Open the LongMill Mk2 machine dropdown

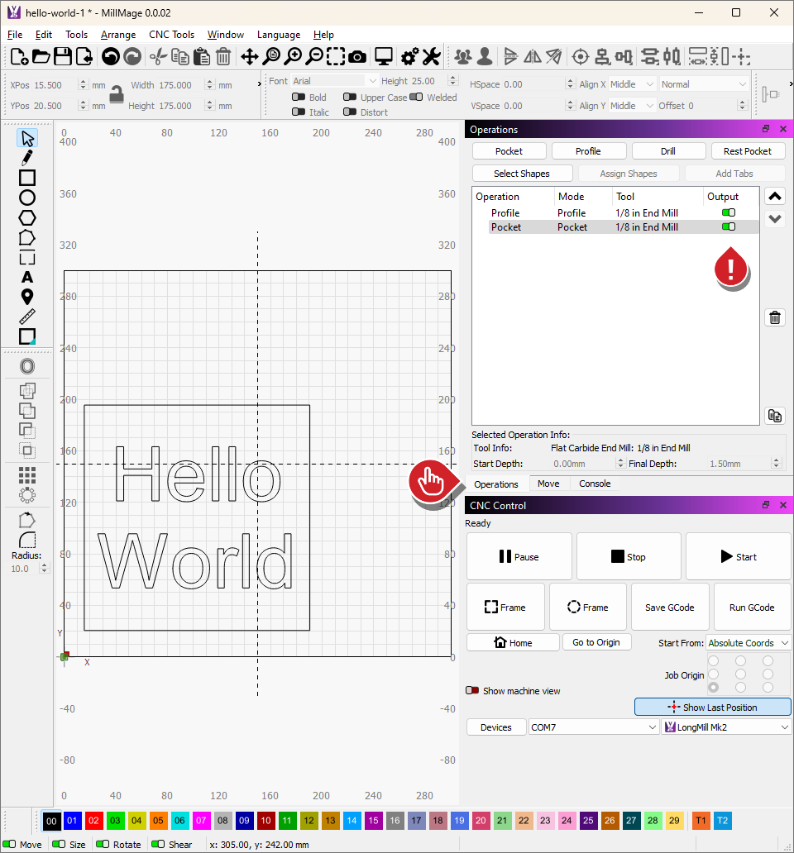[x=726, y=727]
